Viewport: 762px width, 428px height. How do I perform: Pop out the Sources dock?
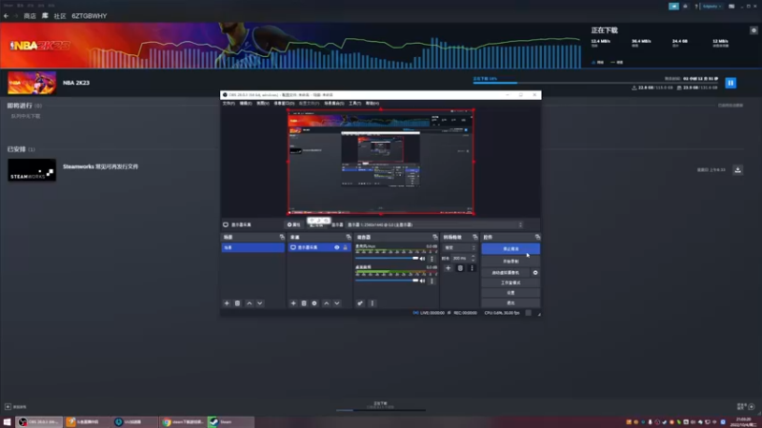pyautogui.click(x=349, y=237)
